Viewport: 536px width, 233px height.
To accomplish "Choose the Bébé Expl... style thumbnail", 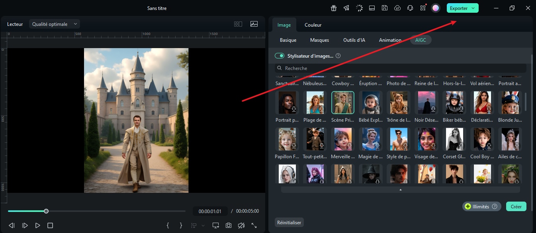I will 371,103.
